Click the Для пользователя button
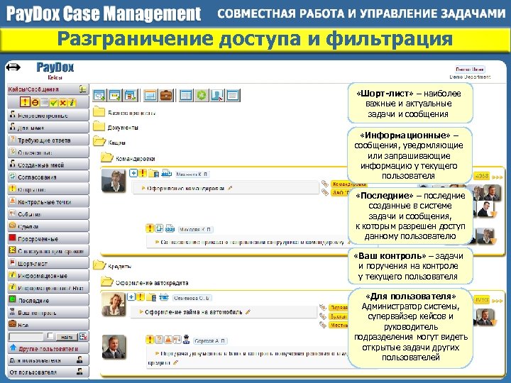The height and width of the screenshot is (383, 511). pyautogui.click(x=48, y=360)
